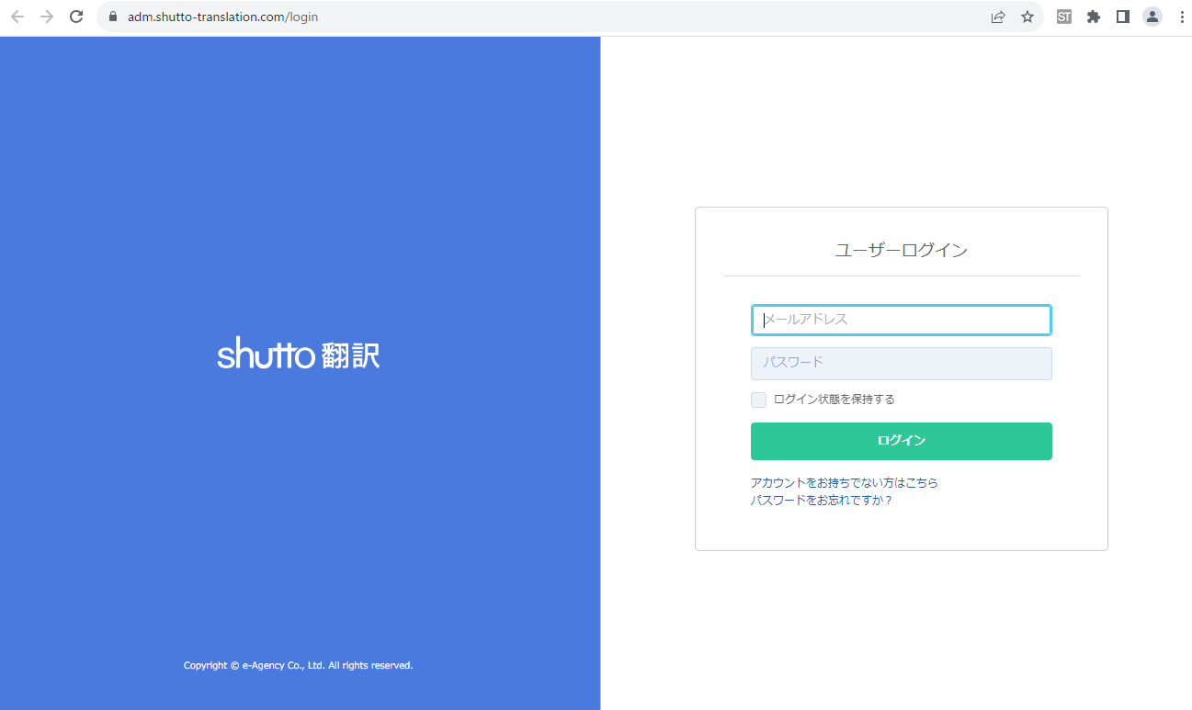This screenshot has height=710, width=1192.
Task: Click the shutto 翻訳 logo
Action: (299, 354)
